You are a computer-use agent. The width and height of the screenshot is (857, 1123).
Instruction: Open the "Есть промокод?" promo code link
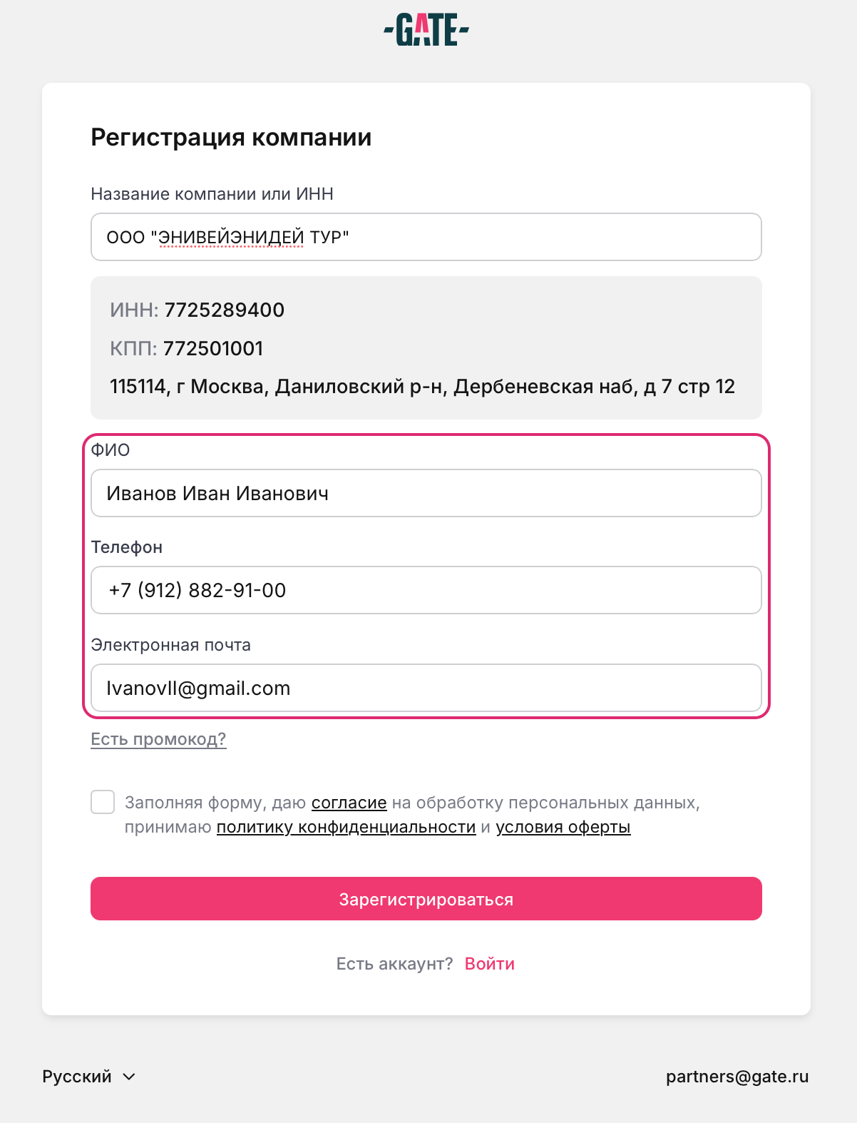pos(158,739)
